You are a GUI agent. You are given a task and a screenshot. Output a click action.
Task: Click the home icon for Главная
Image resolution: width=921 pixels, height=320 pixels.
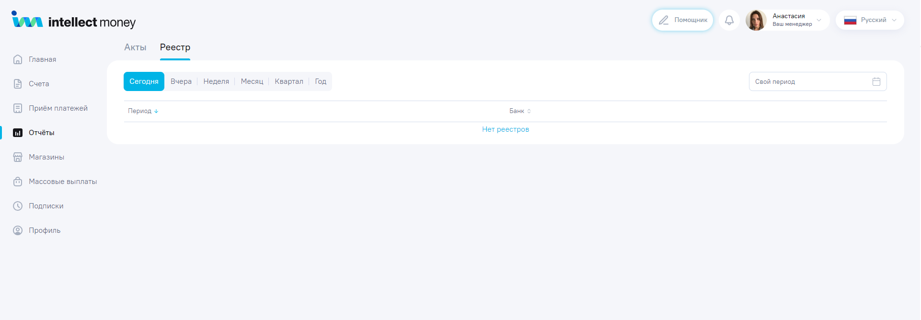(18, 59)
